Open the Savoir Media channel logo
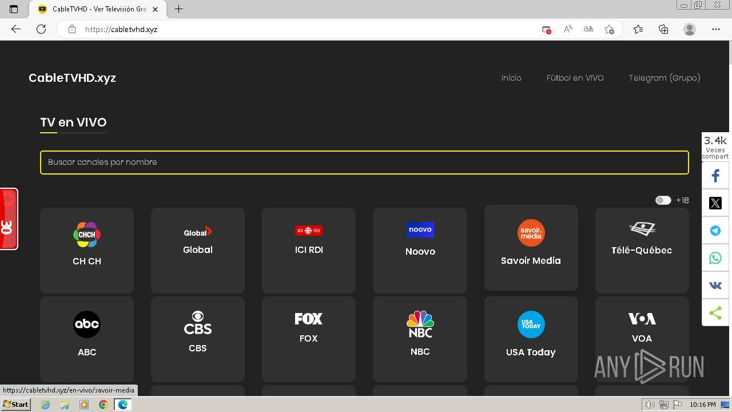Image resolution: width=732 pixels, height=412 pixels. coord(531,233)
